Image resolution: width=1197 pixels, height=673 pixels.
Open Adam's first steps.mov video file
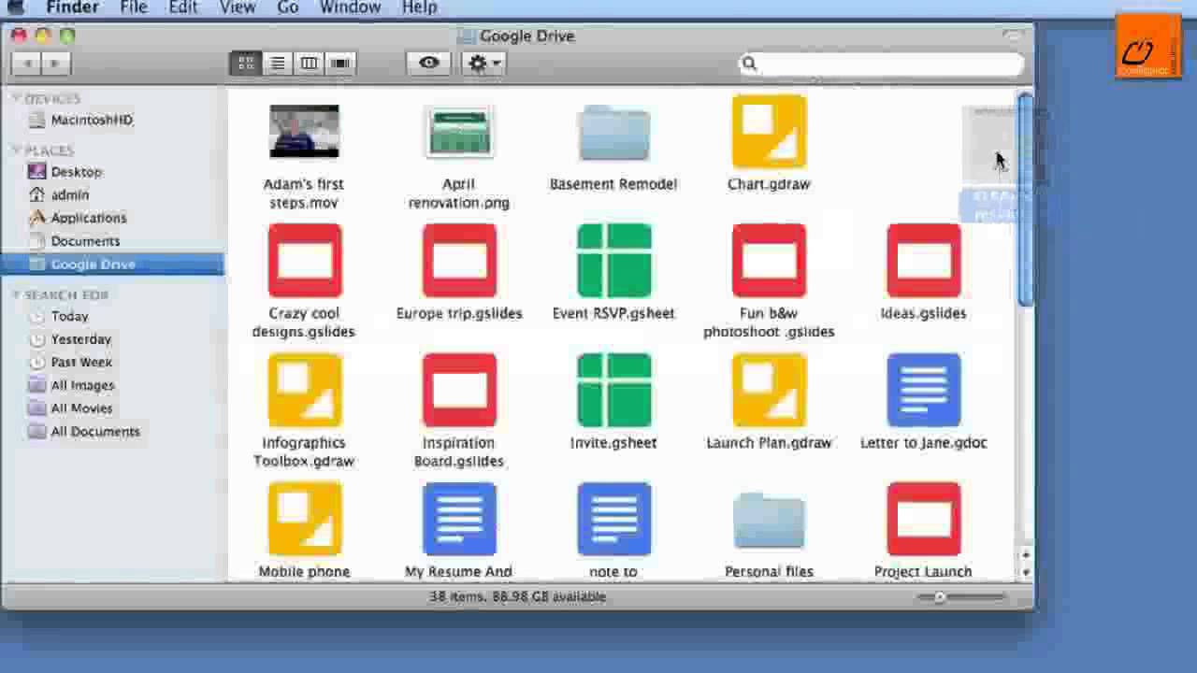pos(304,131)
